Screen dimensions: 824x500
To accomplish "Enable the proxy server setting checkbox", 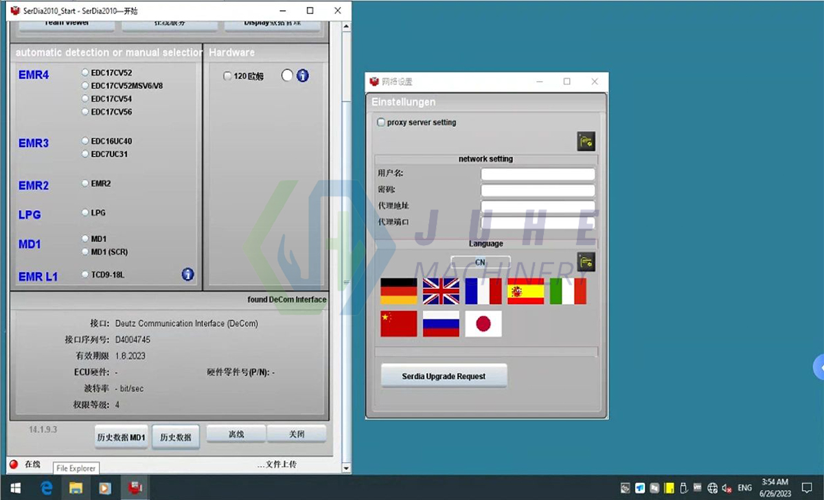I will tap(381, 122).
